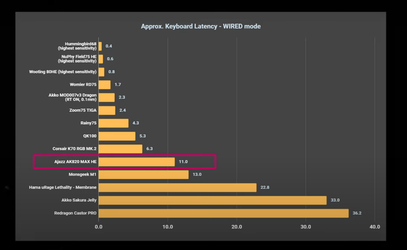Click the 6.3 value
This screenshot has width=407, height=250.
point(149,149)
